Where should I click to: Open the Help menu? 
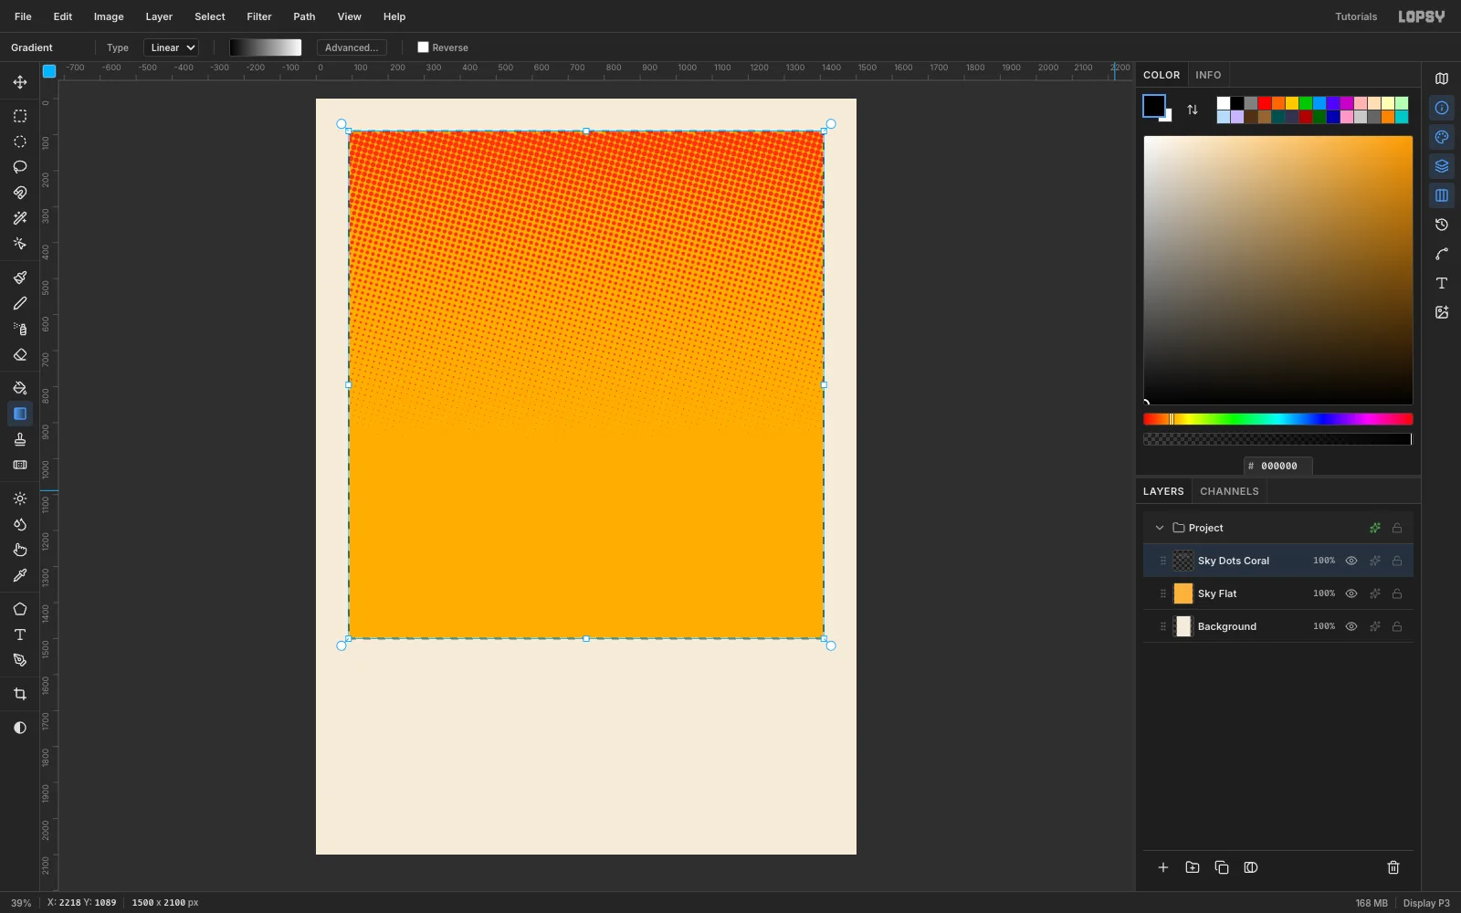pyautogui.click(x=394, y=16)
